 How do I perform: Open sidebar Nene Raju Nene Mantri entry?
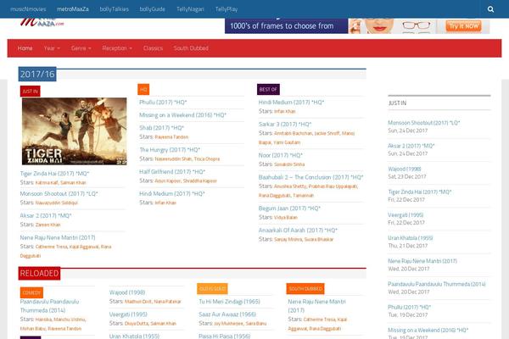tap(422, 261)
